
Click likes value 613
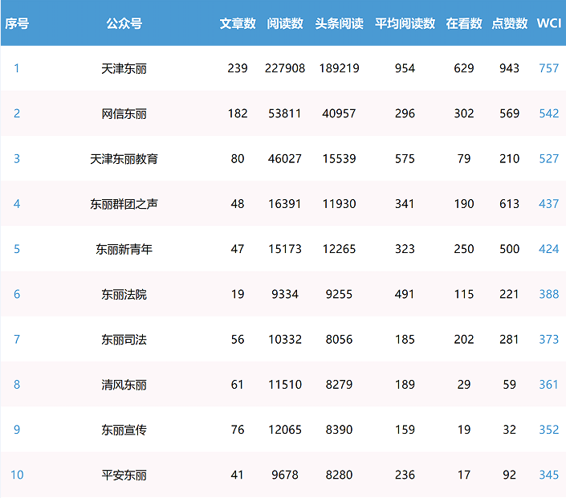tap(509, 204)
